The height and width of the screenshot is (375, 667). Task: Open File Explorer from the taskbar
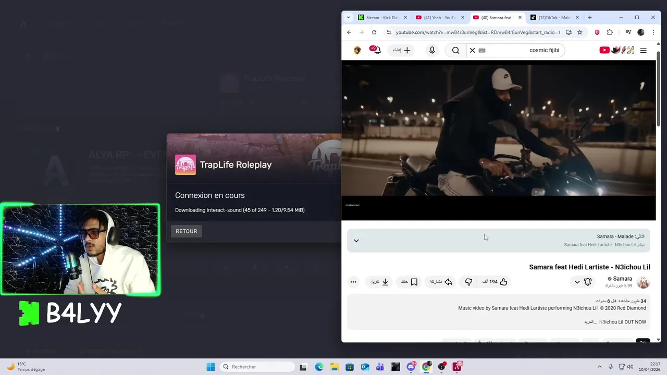point(334,367)
